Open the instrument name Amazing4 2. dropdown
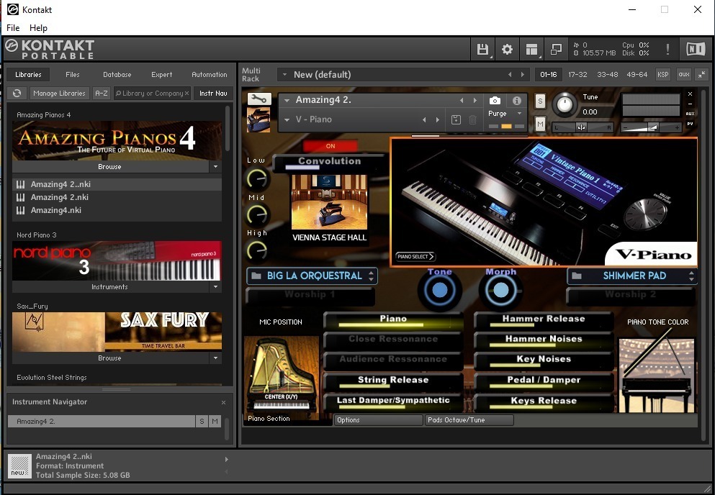Screen dimensions: 715x495 click(x=287, y=100)
